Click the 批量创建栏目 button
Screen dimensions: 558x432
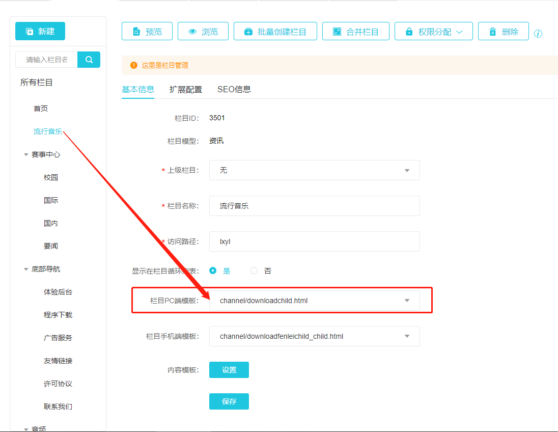pos(275,32)
